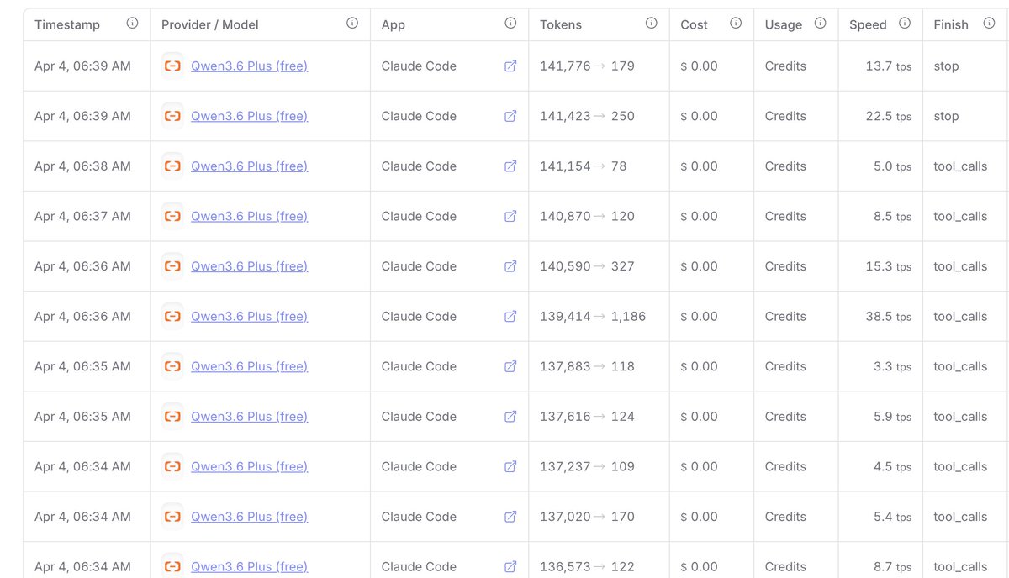Click the provider logo in the 139,414 tokens row
This screenshot has width=1009, height=578.
click(x=172, y=317)
